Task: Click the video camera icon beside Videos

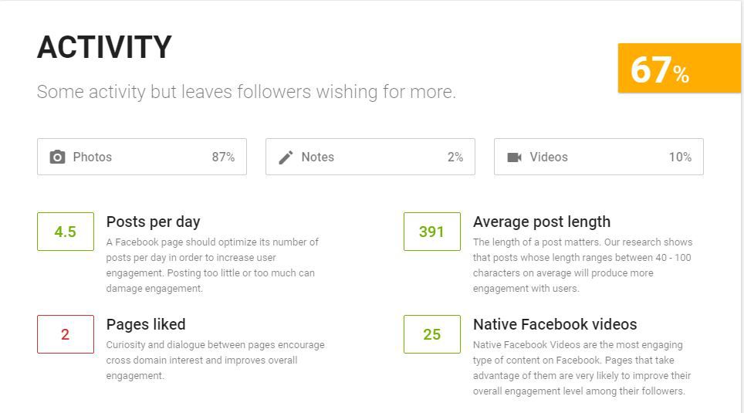Action: (x=514, y=157)
